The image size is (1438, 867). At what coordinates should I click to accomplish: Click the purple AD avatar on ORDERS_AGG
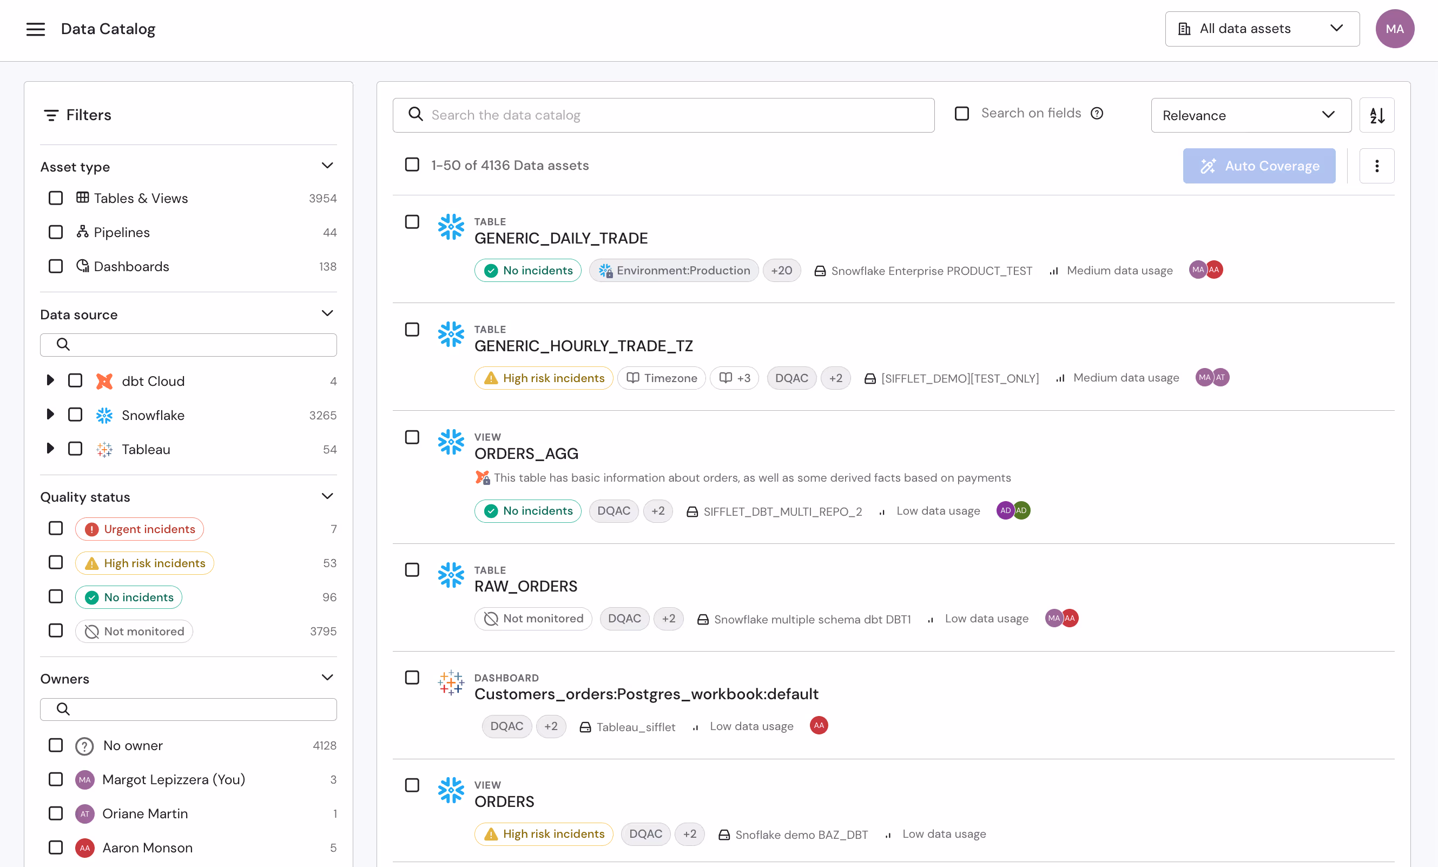(x=1005, y=510)
